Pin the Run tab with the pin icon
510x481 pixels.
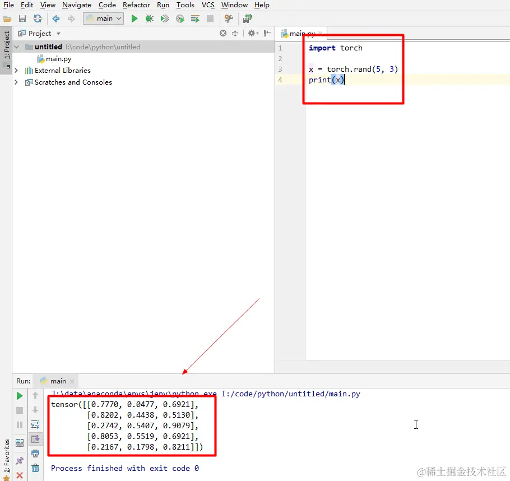[x=20, y=460]
